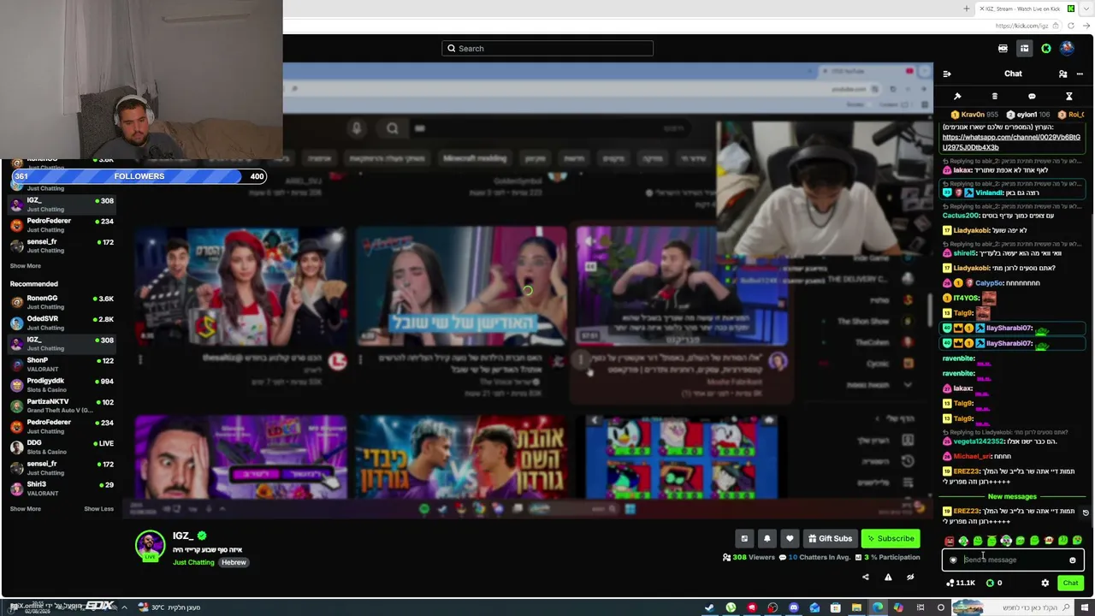Click eylon1 in the chat leaderboard
The height and width of the screenshot is (616, 1095).
point(1027,115)
